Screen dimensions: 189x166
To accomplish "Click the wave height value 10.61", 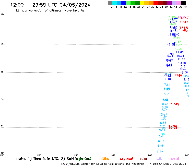I will (x=180, y=56).
